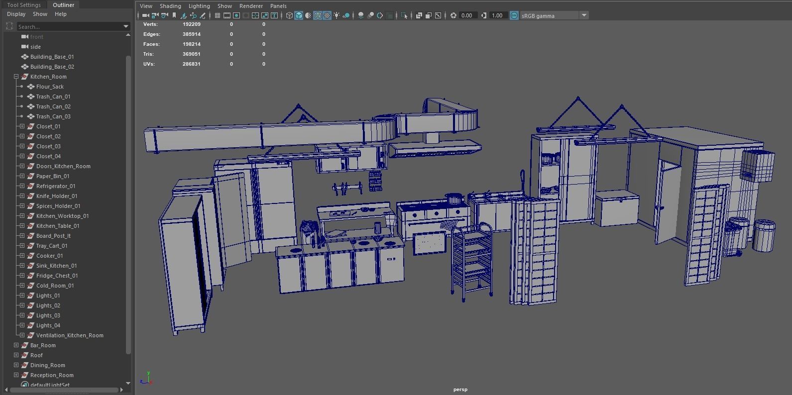Image resolution: width=792 pixels, height=395 pixels.
Task: Activate the 2D Pan/Zoom icon
Action: 193,15
